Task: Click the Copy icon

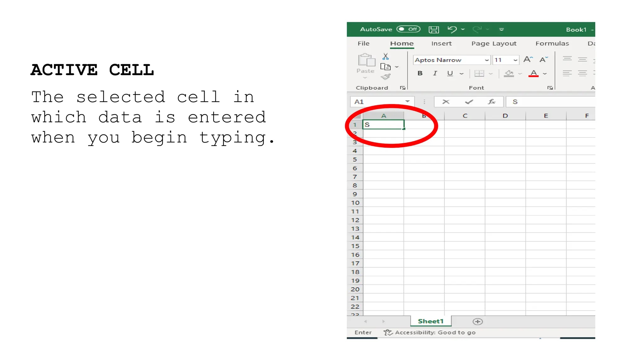Action: click(x=385, y=67)
